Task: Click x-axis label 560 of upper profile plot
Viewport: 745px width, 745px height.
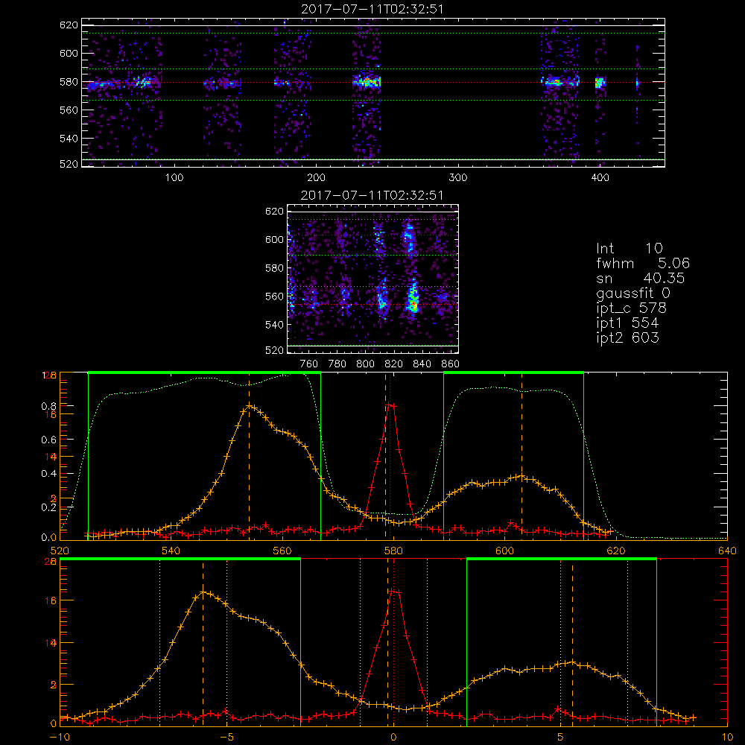Action: click(282, 551)
